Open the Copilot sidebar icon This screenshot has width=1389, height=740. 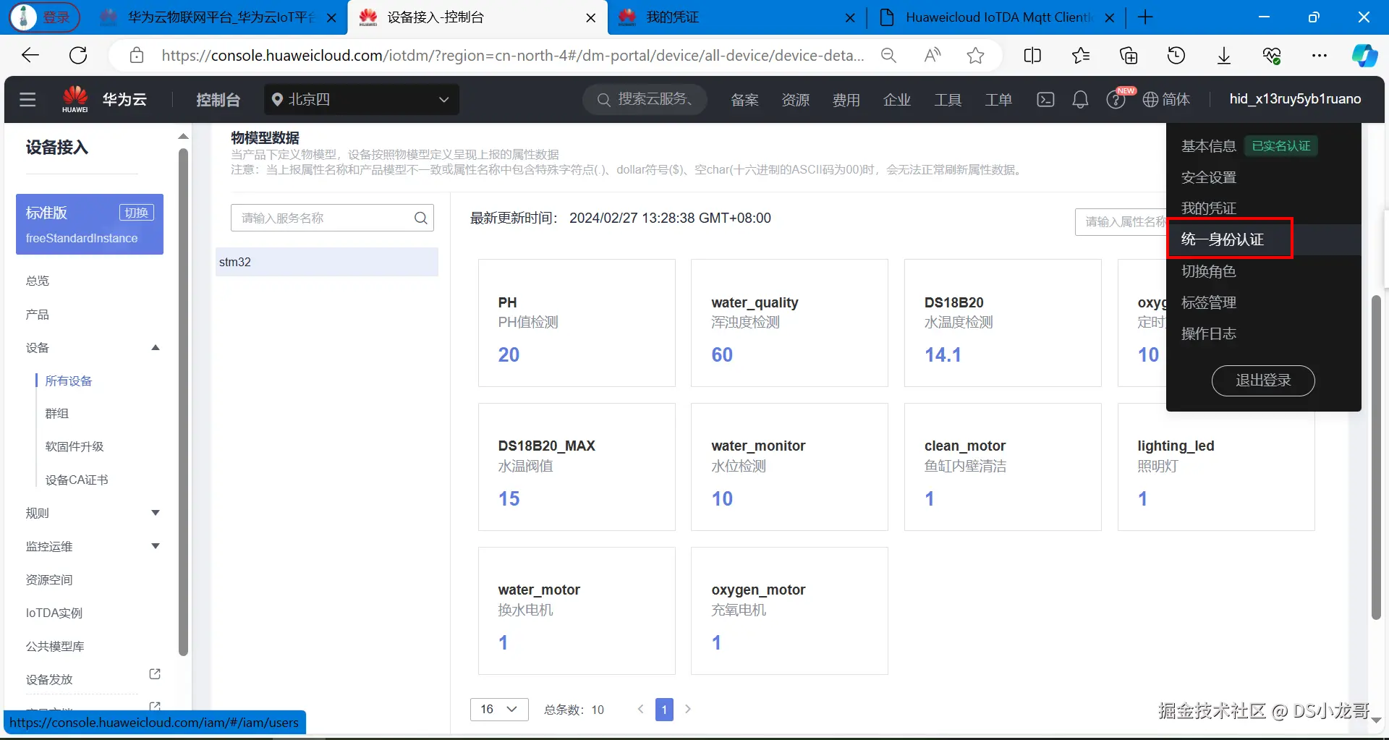click(1364, 55)
